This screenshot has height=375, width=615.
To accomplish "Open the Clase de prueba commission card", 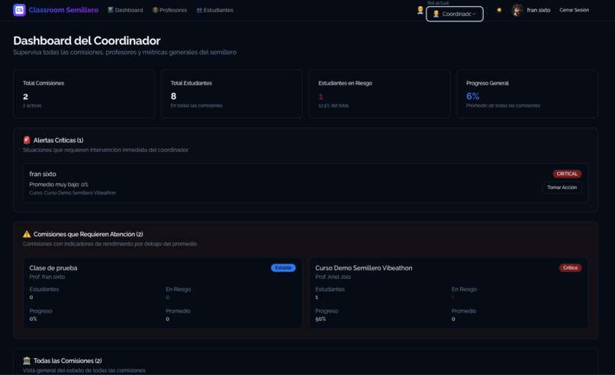I will pos(163,293).
